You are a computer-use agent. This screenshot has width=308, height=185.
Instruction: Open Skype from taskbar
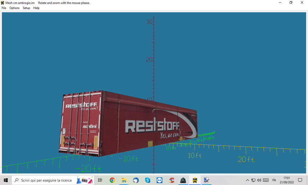(x=148, y=180)
